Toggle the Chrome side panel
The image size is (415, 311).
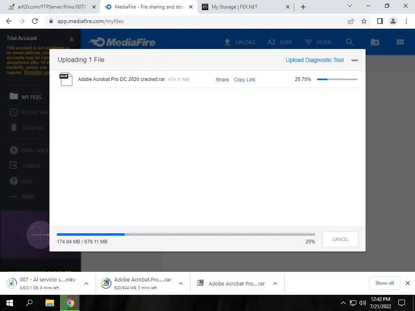[x=380, y=21]
